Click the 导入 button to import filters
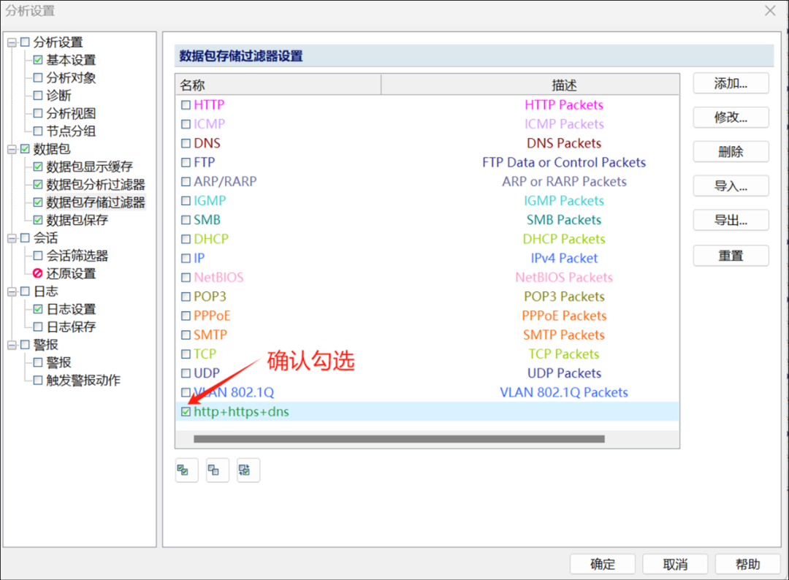The height and width of the screenshot is (580, 789). [731, 186]
